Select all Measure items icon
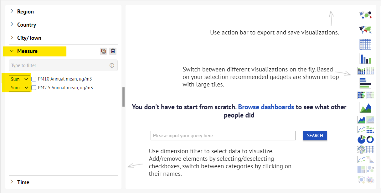381x193 pixels. pyautogui.click(x=103, y=51)
